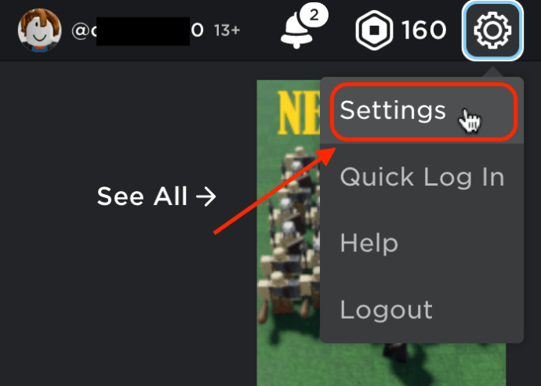Click the Robux balance of 160
541x386 pixels.
click(424, 31)
